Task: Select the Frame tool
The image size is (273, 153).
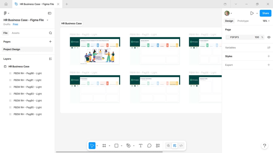Action: (x=104, y=146)
